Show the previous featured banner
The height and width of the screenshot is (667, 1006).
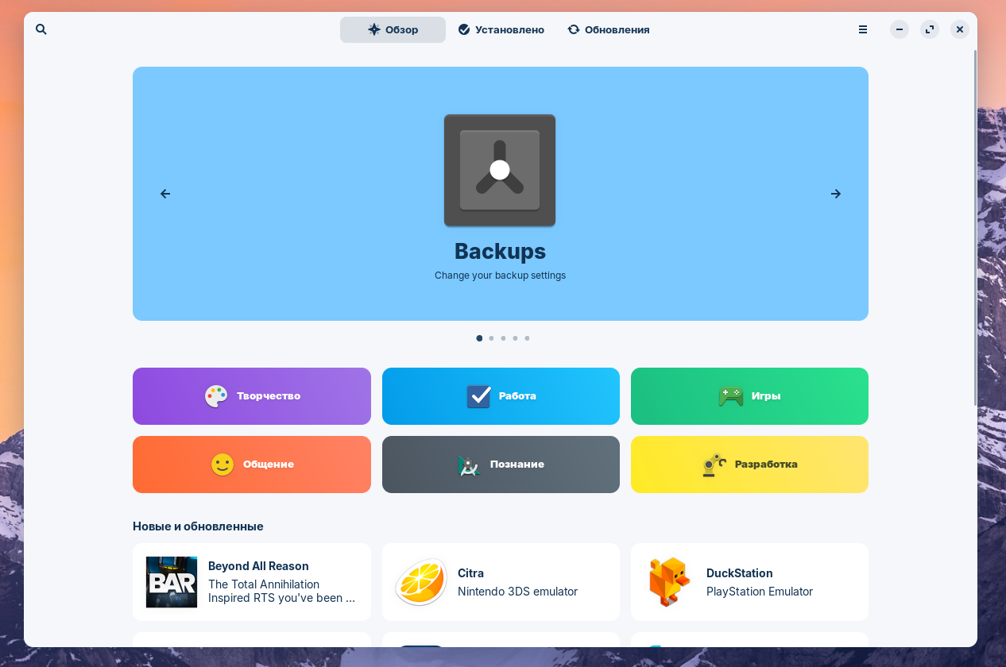165,194
